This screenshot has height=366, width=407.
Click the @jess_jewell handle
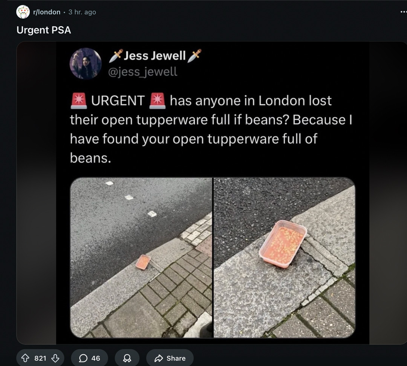(x=142, y=71)
